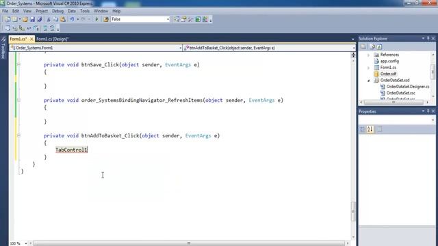Open the View menu
Screen dimensions: 438x246
(x=27, y=11)
